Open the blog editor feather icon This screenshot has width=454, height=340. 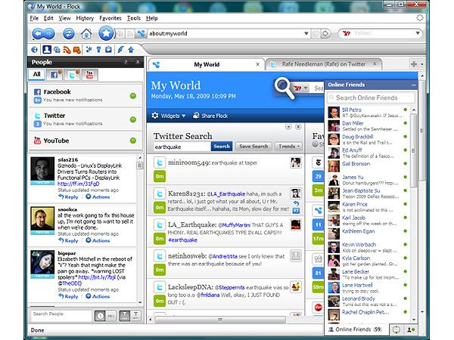(120, 50)
